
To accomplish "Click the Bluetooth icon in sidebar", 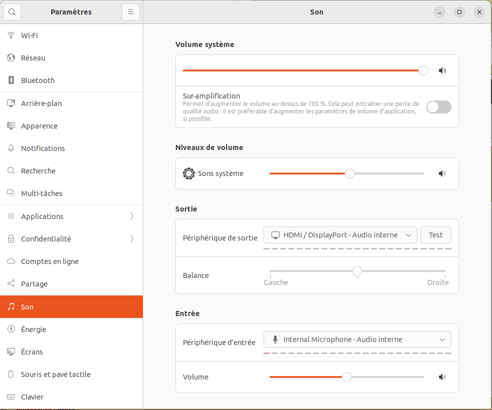I will tap(11, 80).
